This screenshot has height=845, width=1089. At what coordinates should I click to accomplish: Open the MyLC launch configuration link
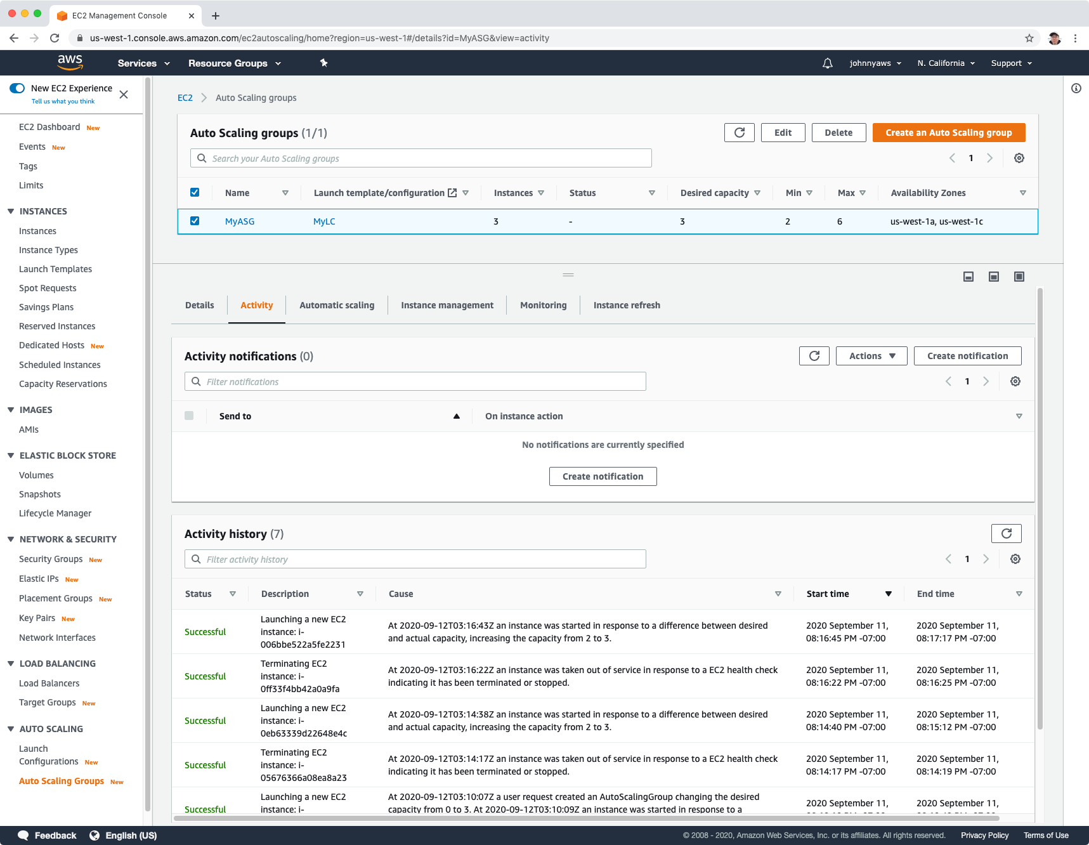coord(324,221)
